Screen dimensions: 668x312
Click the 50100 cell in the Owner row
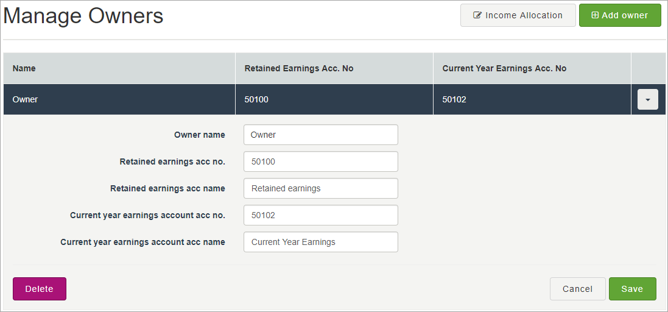point(256,99)
